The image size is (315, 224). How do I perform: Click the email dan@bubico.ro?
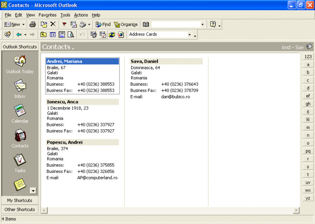coord(175,97)
